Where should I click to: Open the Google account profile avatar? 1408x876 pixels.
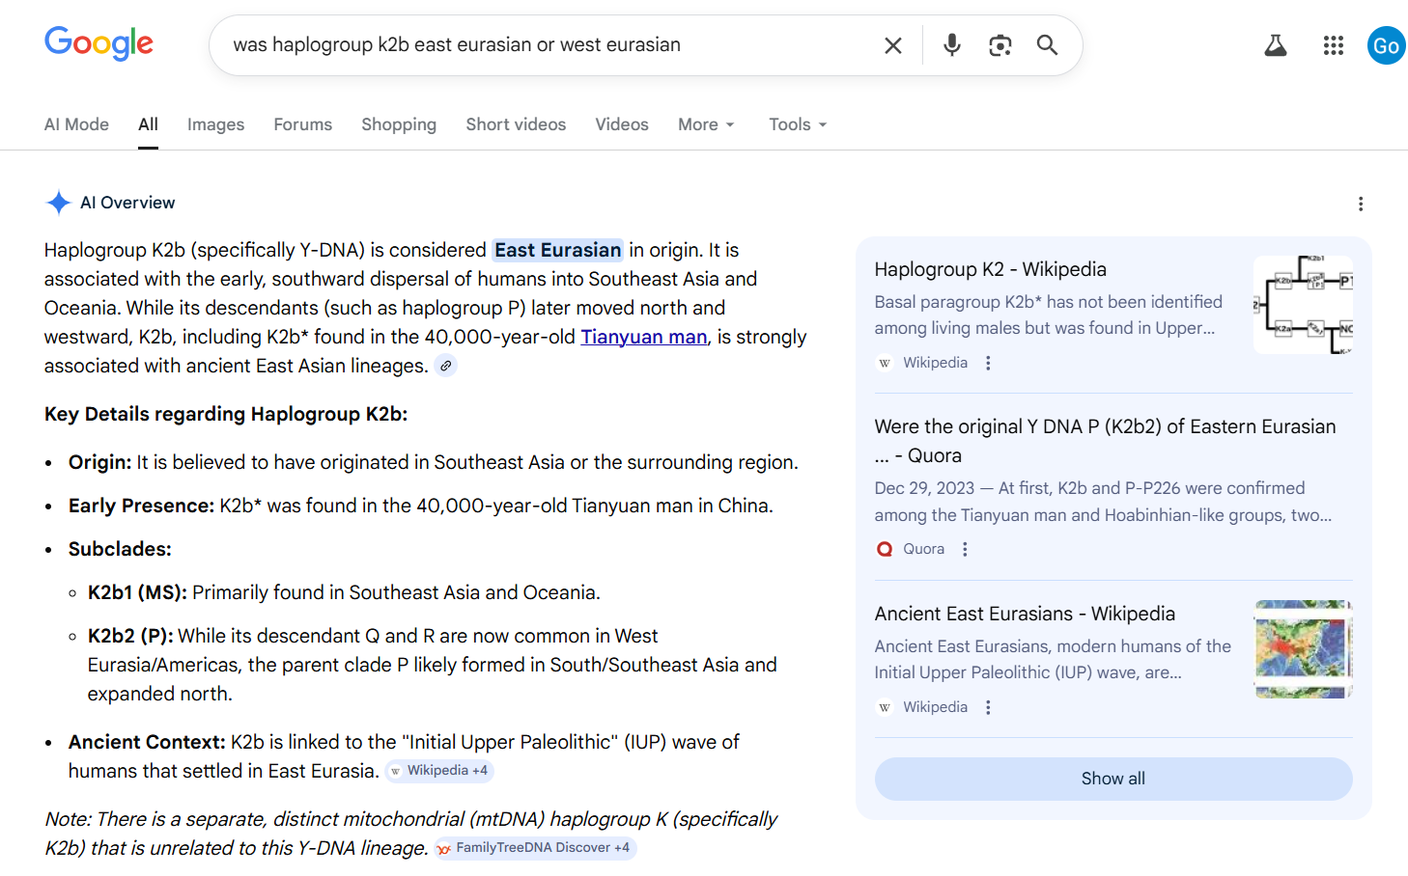tap(1386, 45)
